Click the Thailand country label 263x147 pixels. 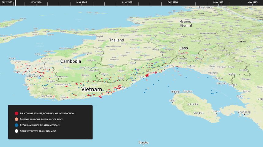[x=117, y=40]
